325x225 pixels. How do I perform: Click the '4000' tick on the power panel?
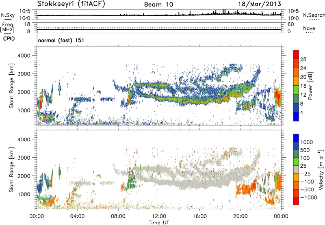point(24,56)
